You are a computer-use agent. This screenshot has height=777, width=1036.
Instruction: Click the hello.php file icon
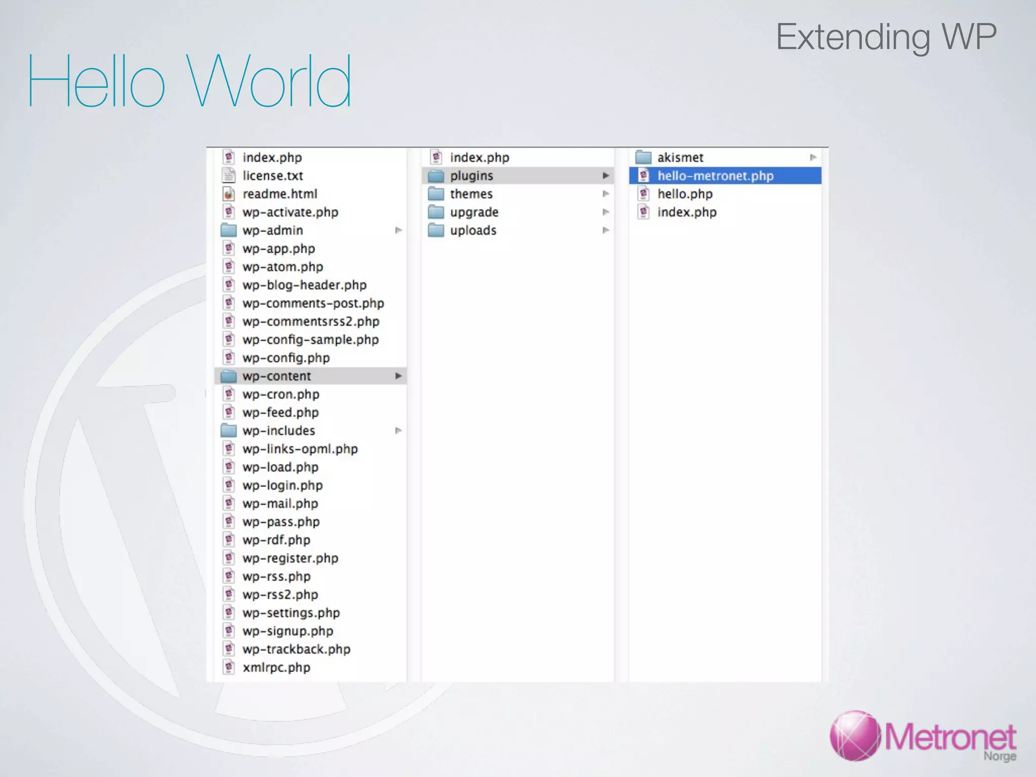click(643, 194)
